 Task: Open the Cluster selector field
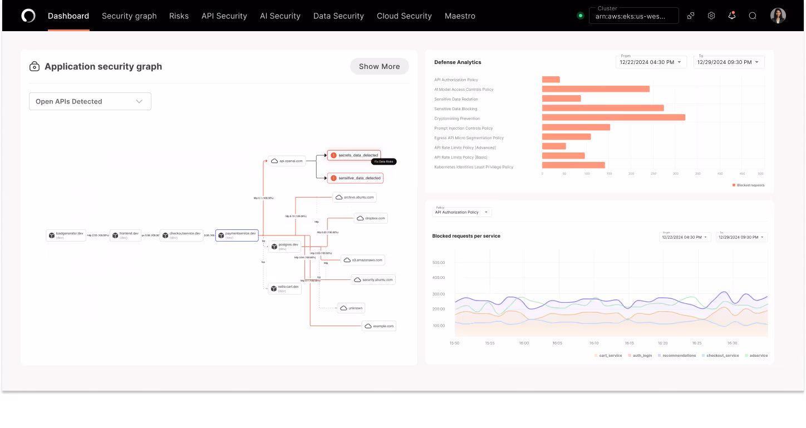click(x=634, y=16)
